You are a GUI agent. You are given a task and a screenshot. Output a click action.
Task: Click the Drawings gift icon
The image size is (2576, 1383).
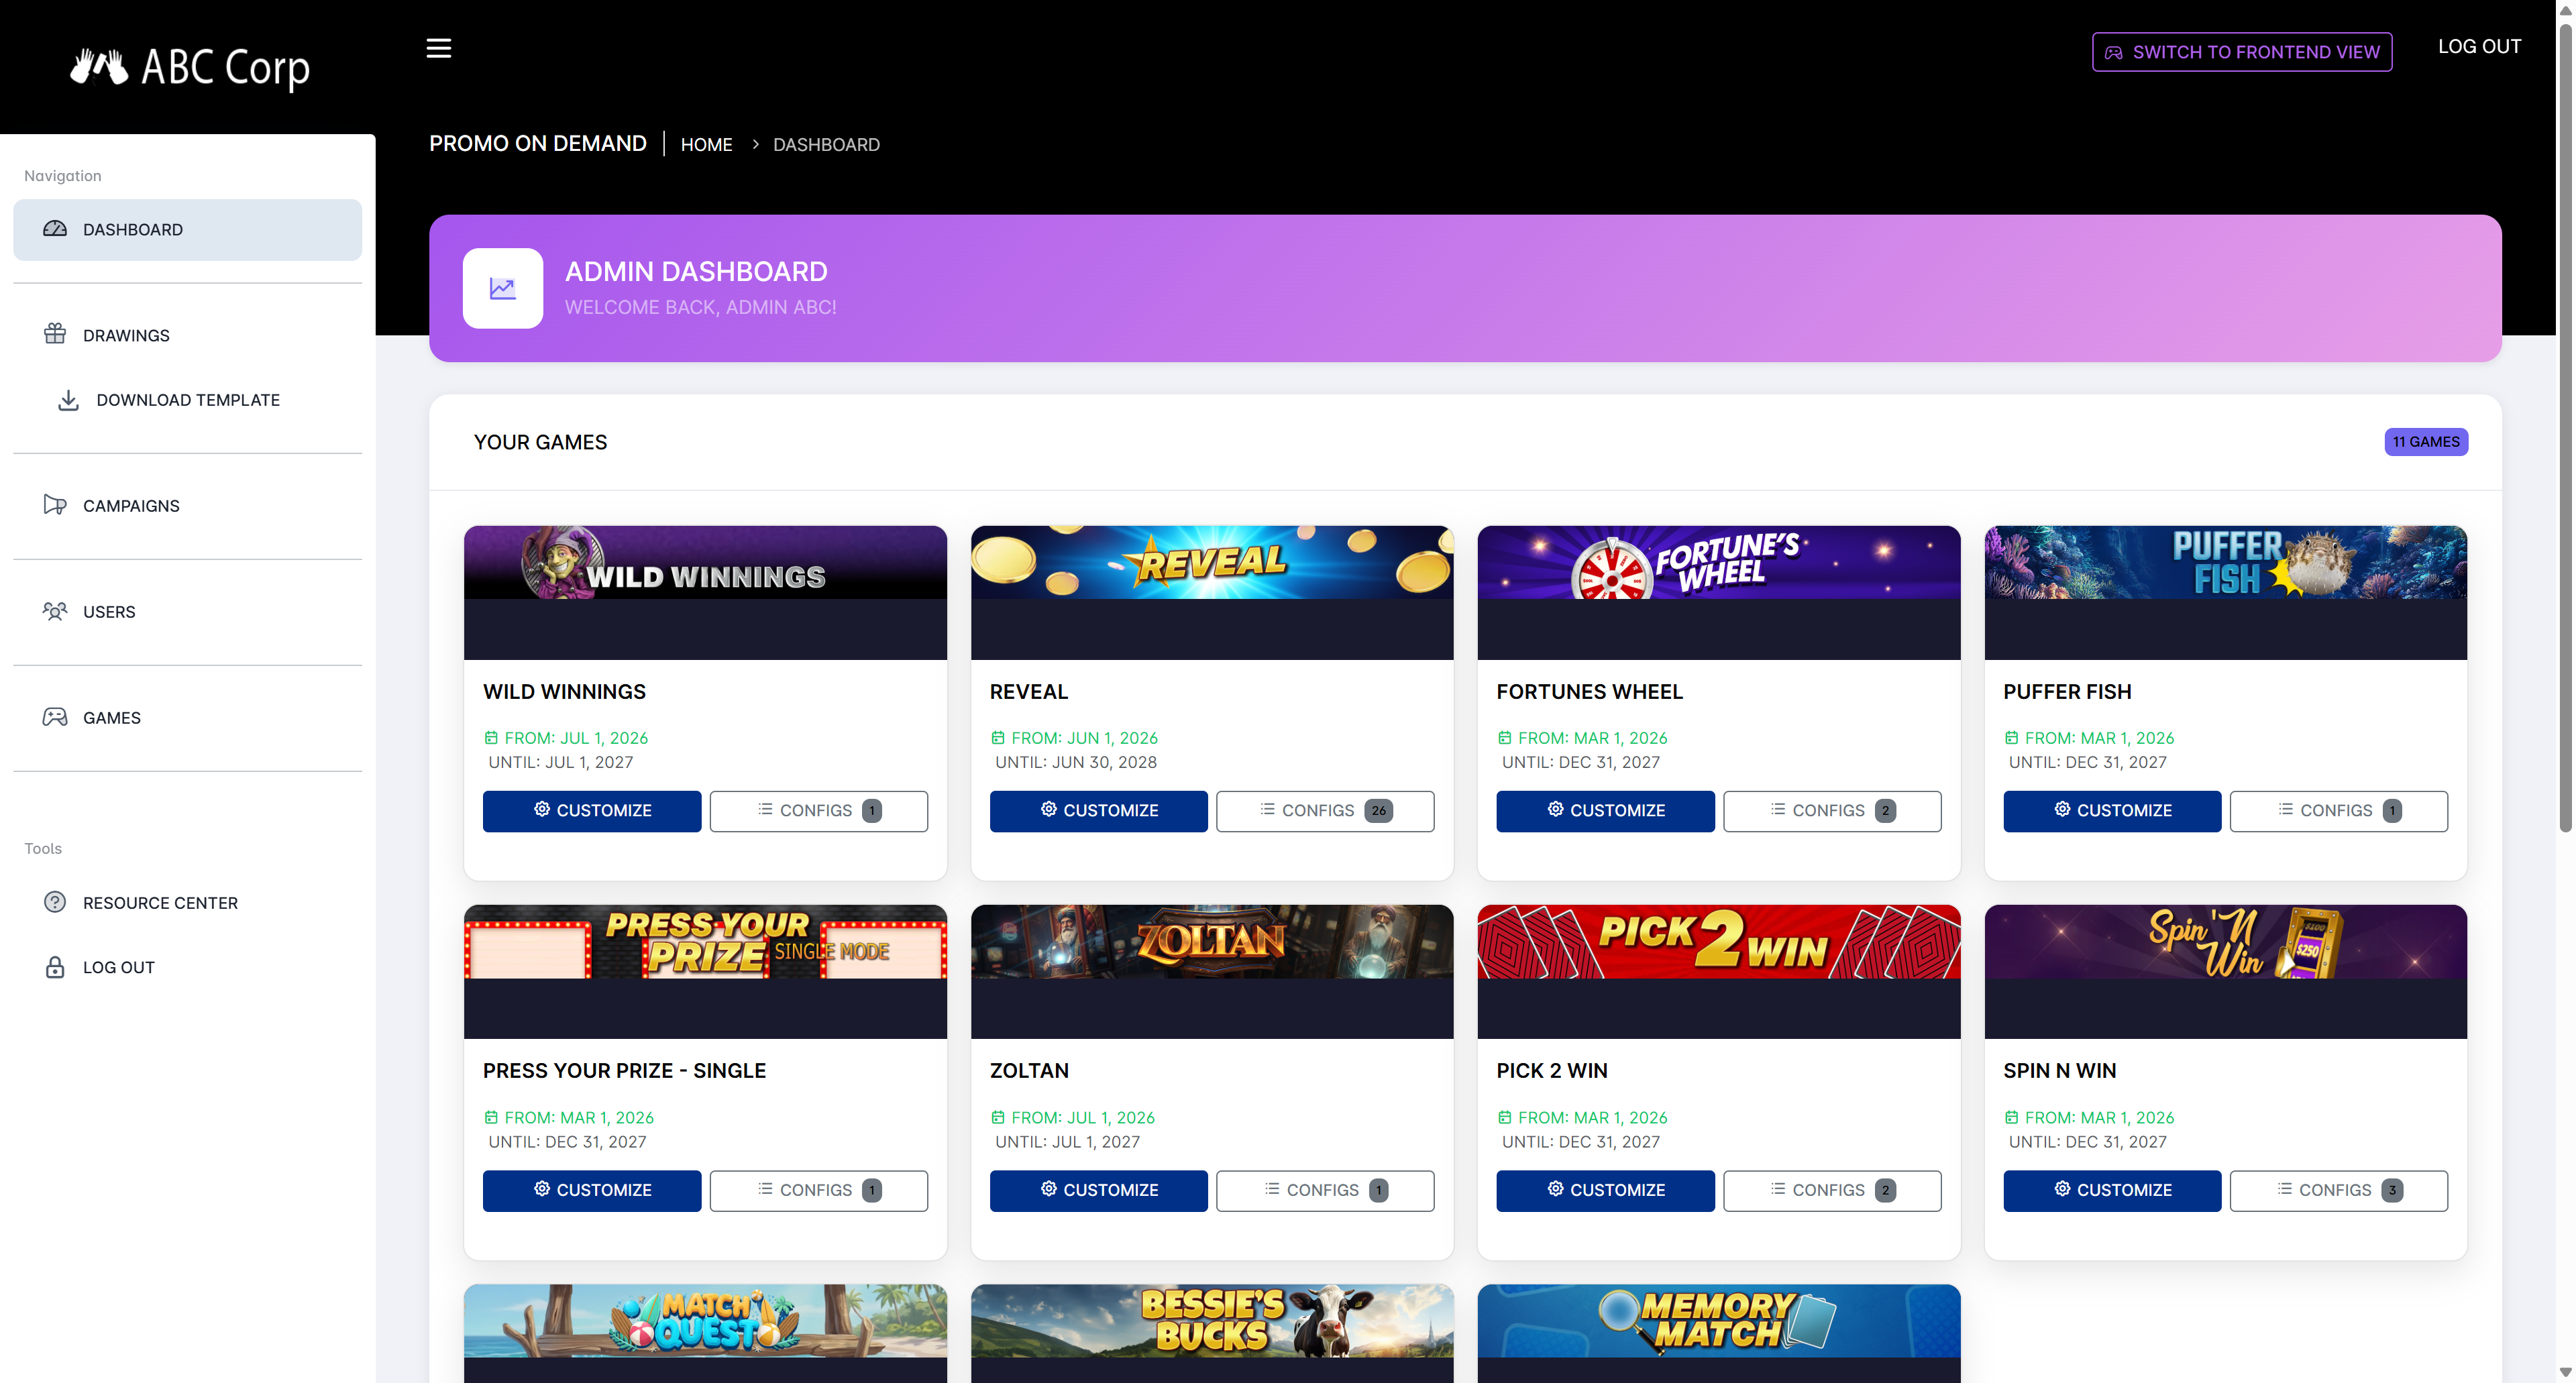click(55, 334)
